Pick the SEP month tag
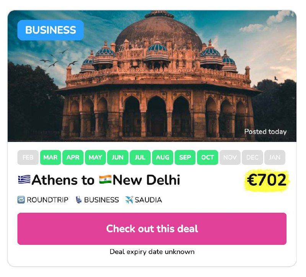 click(x=185, y=157)
